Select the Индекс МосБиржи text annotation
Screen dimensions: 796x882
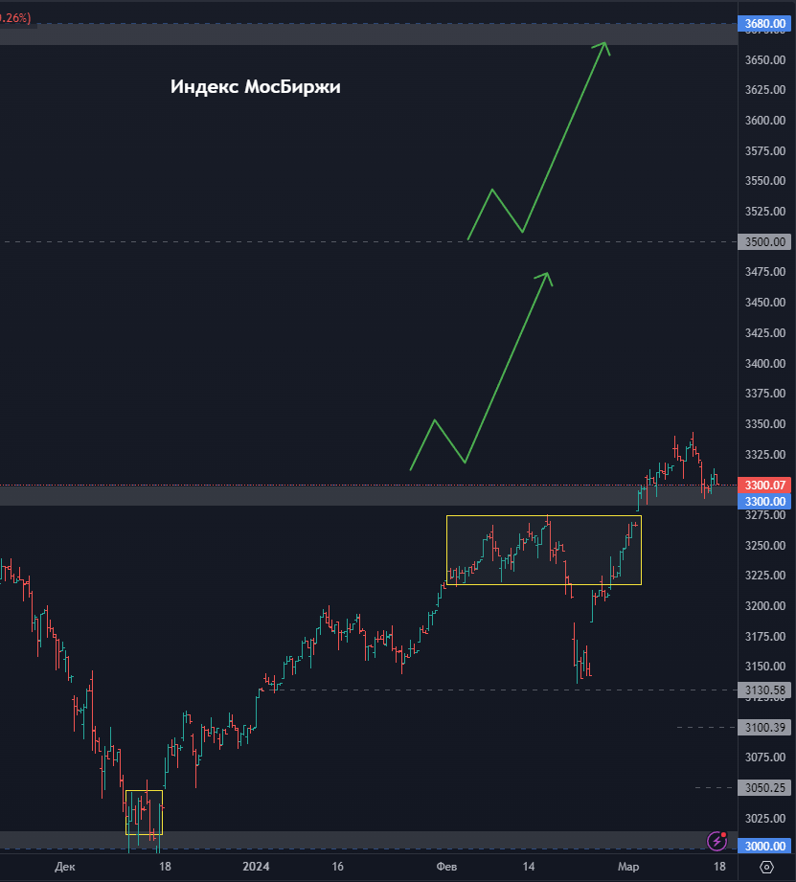point(256,86)
